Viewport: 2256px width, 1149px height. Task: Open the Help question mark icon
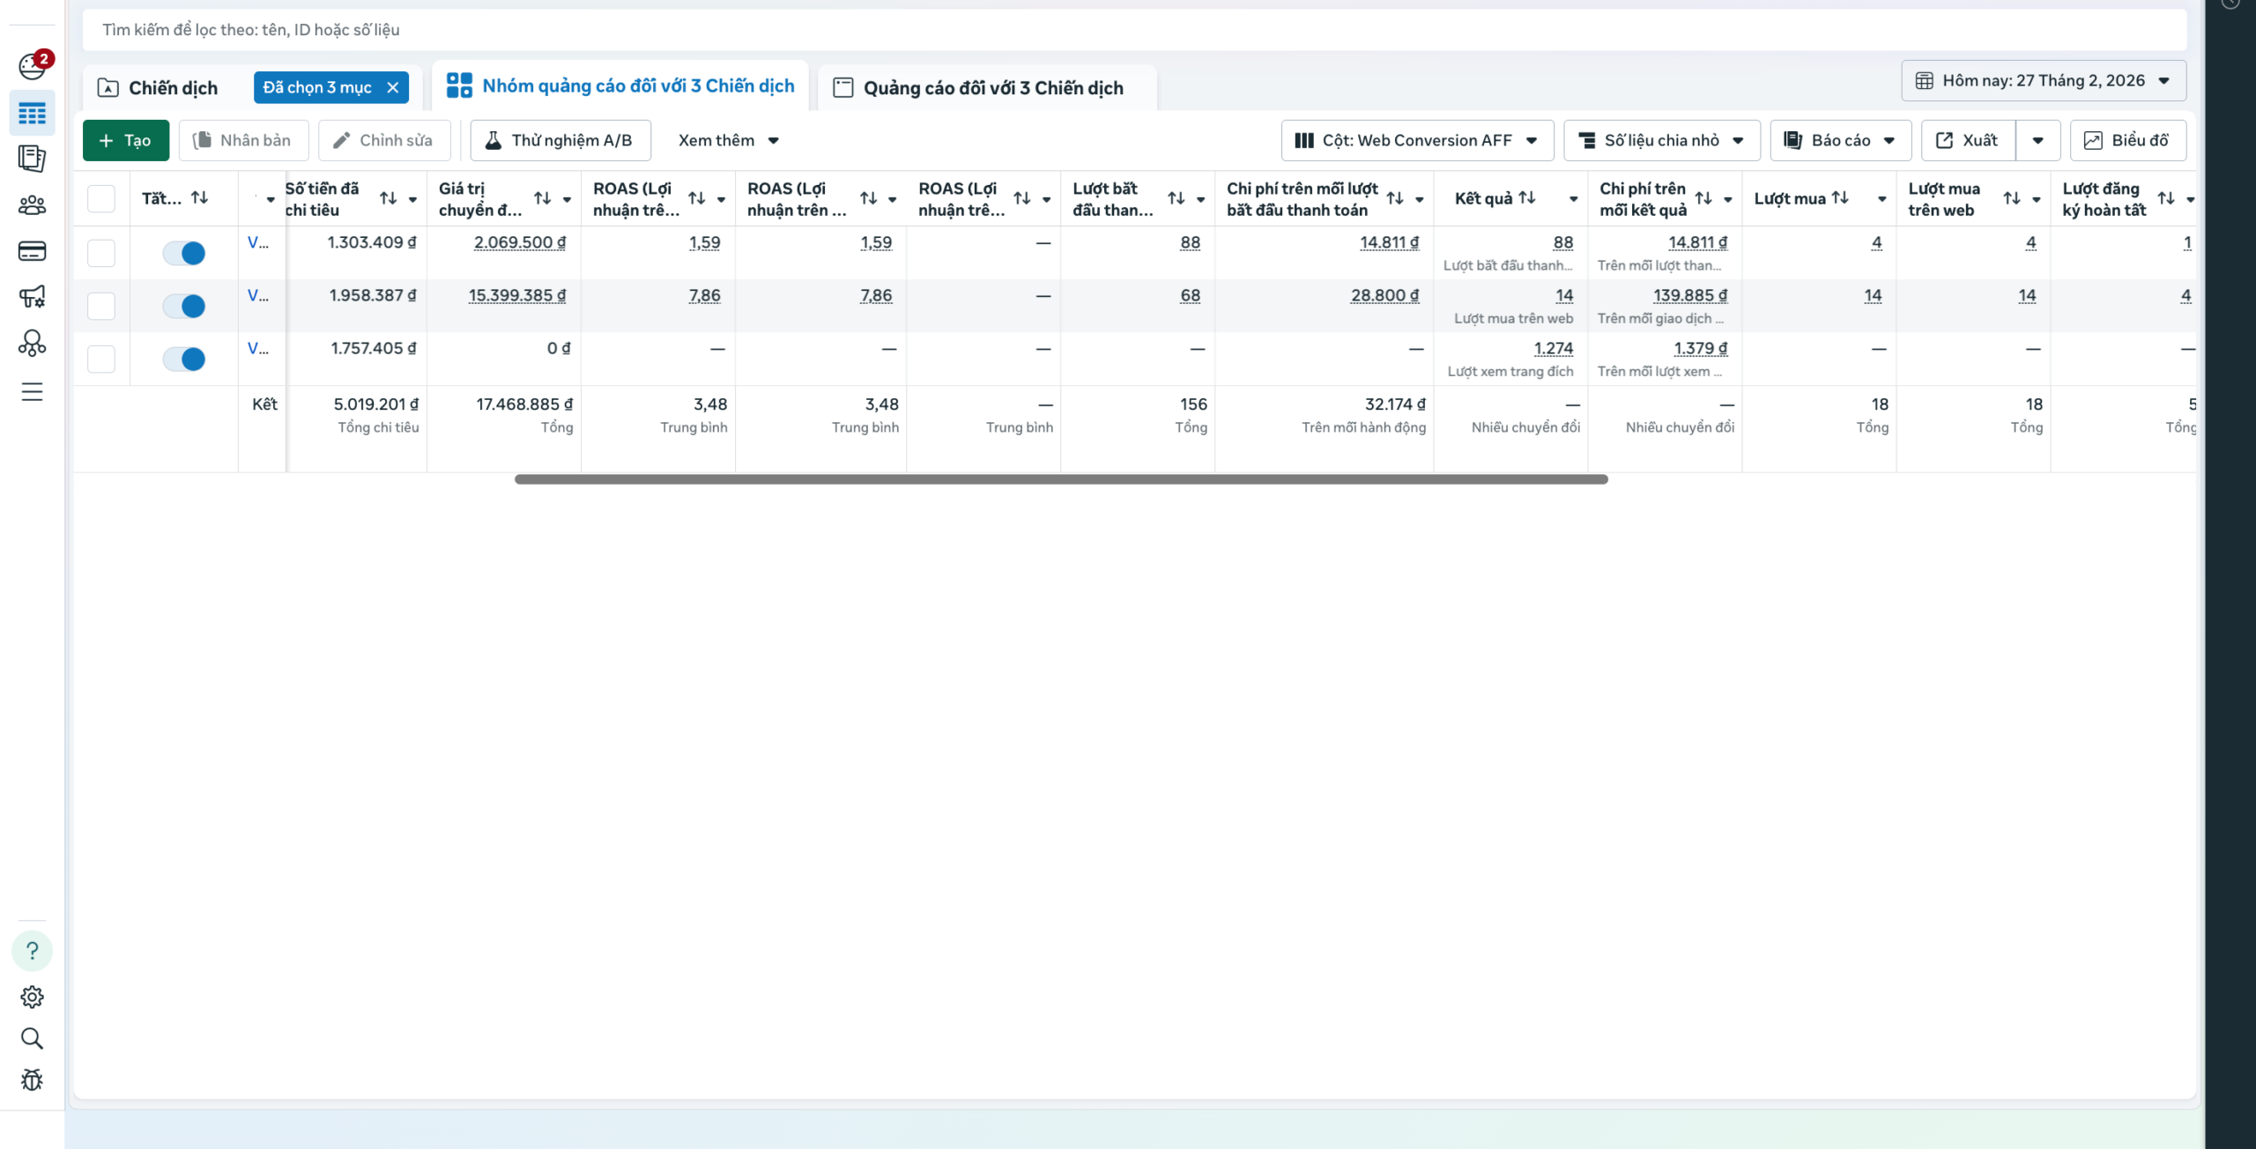[x=32, y=951]
